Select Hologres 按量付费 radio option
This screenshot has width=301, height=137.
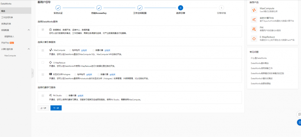click(99, 74)
